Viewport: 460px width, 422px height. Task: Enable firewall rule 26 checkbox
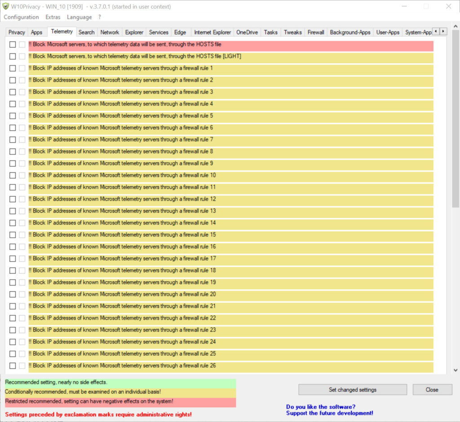(13, 366)
